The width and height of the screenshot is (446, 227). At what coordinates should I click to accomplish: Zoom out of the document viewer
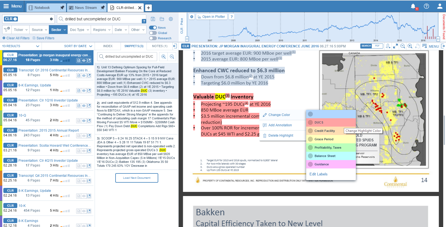click(403, 46)
